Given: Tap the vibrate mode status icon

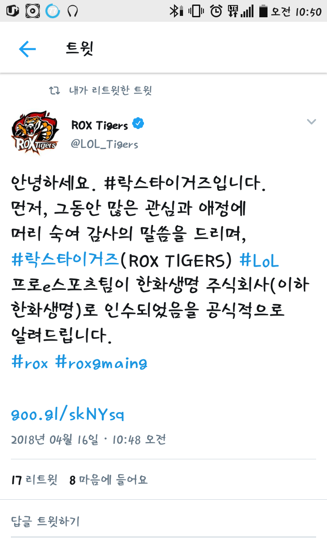Looking at the screenshot, I should click(x=196, y=11).
